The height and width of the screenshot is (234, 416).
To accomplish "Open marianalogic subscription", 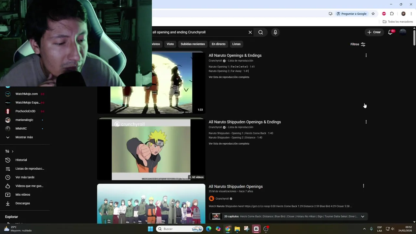I will (x=25, y=120).
